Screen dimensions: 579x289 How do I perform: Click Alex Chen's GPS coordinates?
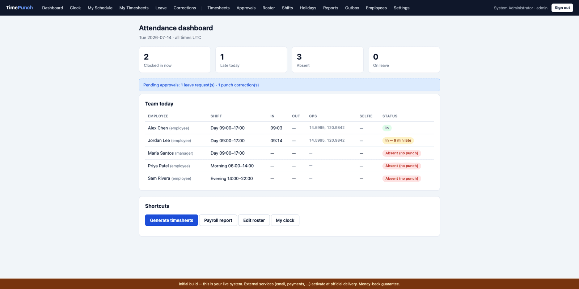point(327,128)
